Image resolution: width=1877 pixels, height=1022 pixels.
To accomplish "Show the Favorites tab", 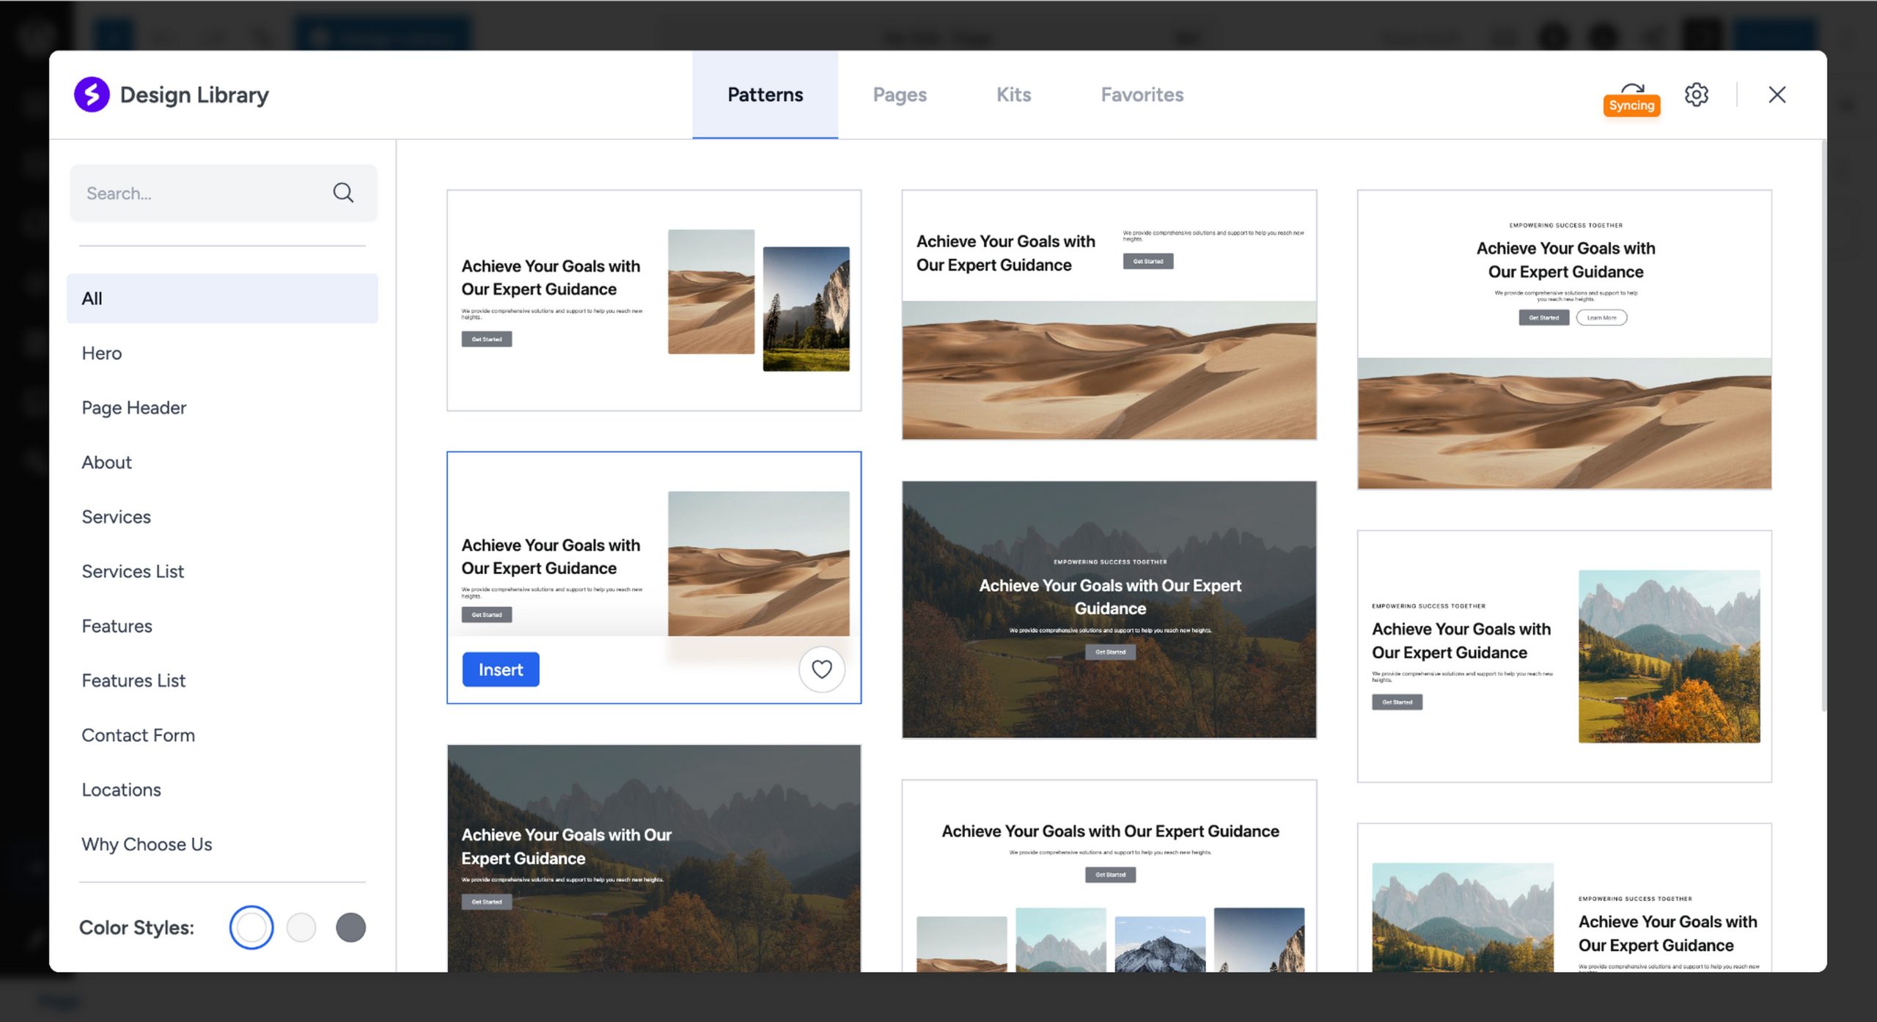I will tap(1142, 95).
